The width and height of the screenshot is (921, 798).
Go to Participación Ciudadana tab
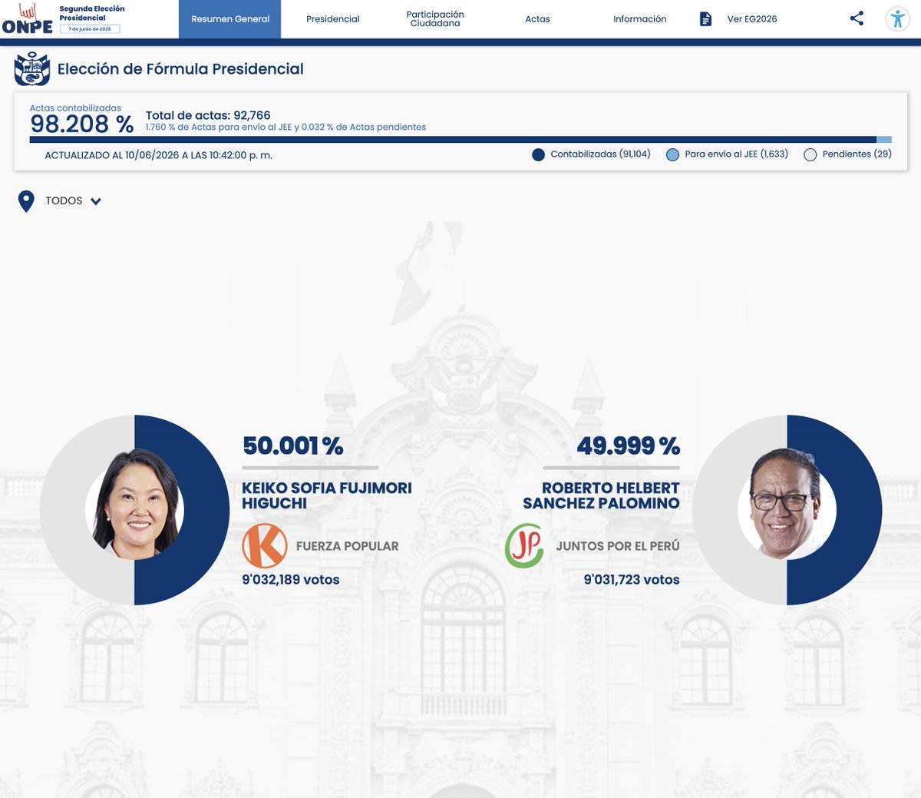click(x=435, y=19)
